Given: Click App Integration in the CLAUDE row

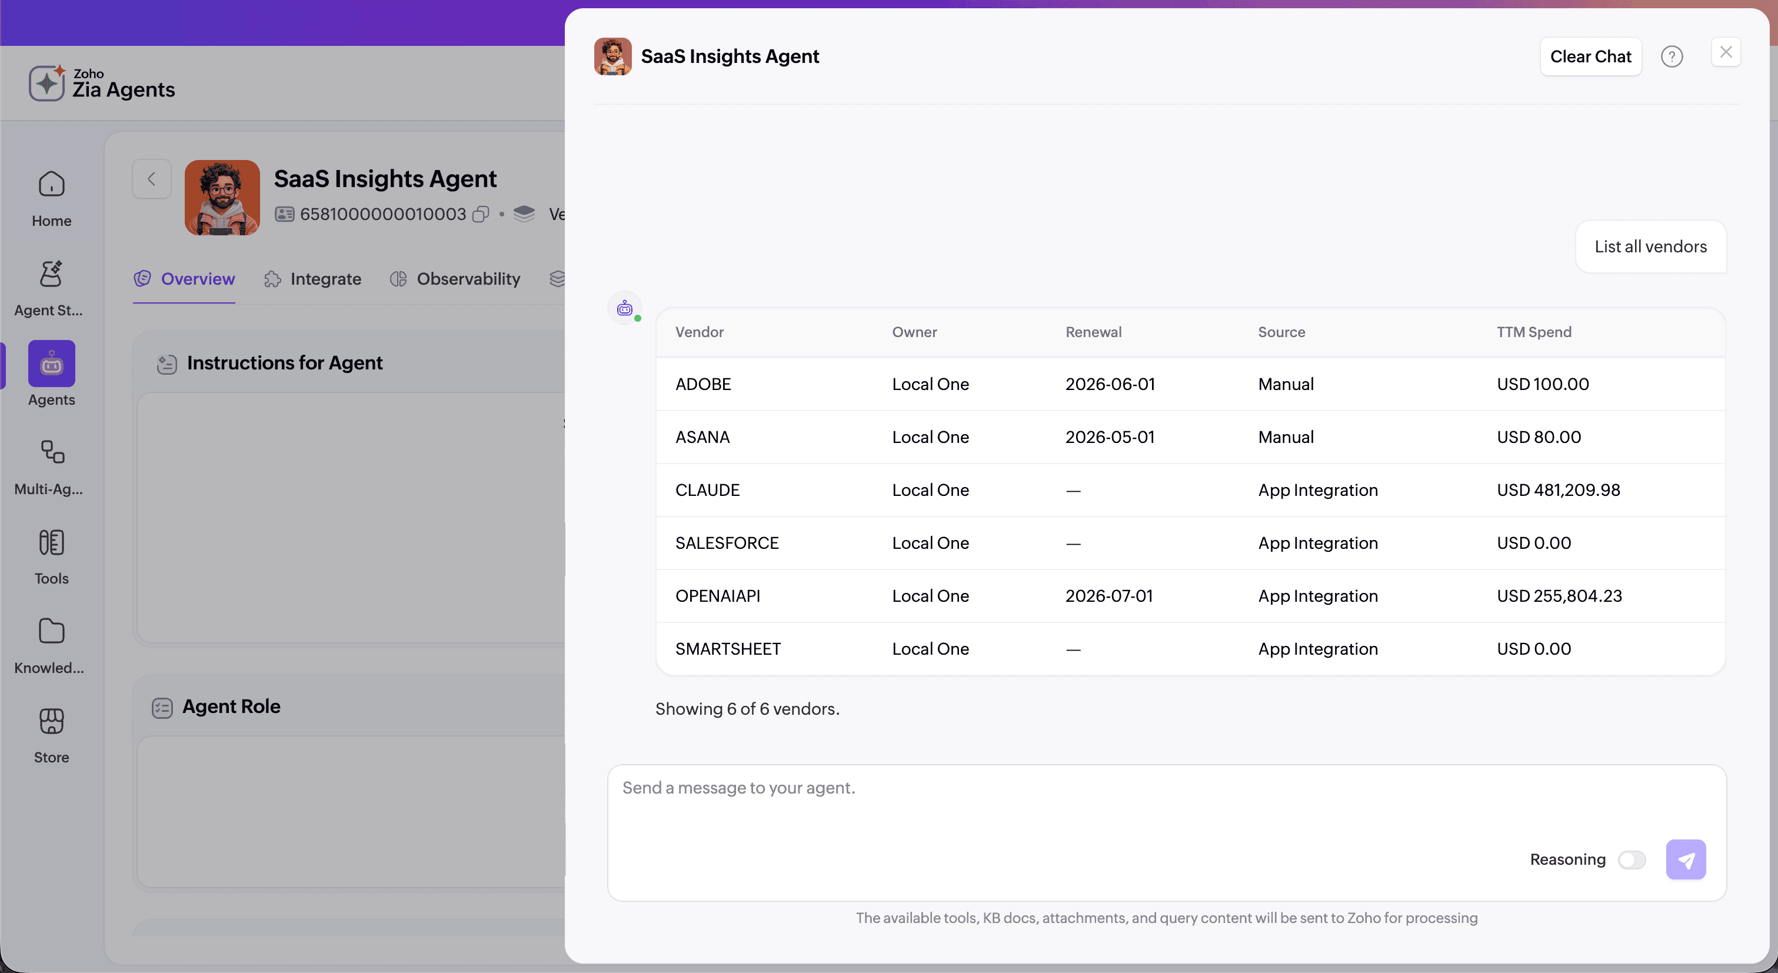Looking at the screenshot, I should (1318, 491).
